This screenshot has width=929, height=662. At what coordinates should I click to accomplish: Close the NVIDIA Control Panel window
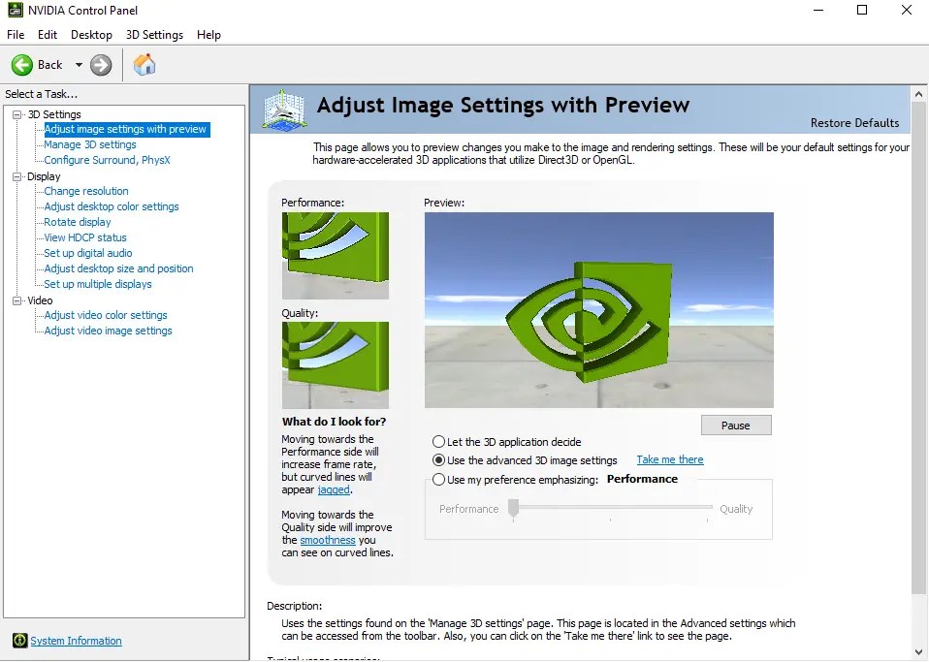[907, 10]
